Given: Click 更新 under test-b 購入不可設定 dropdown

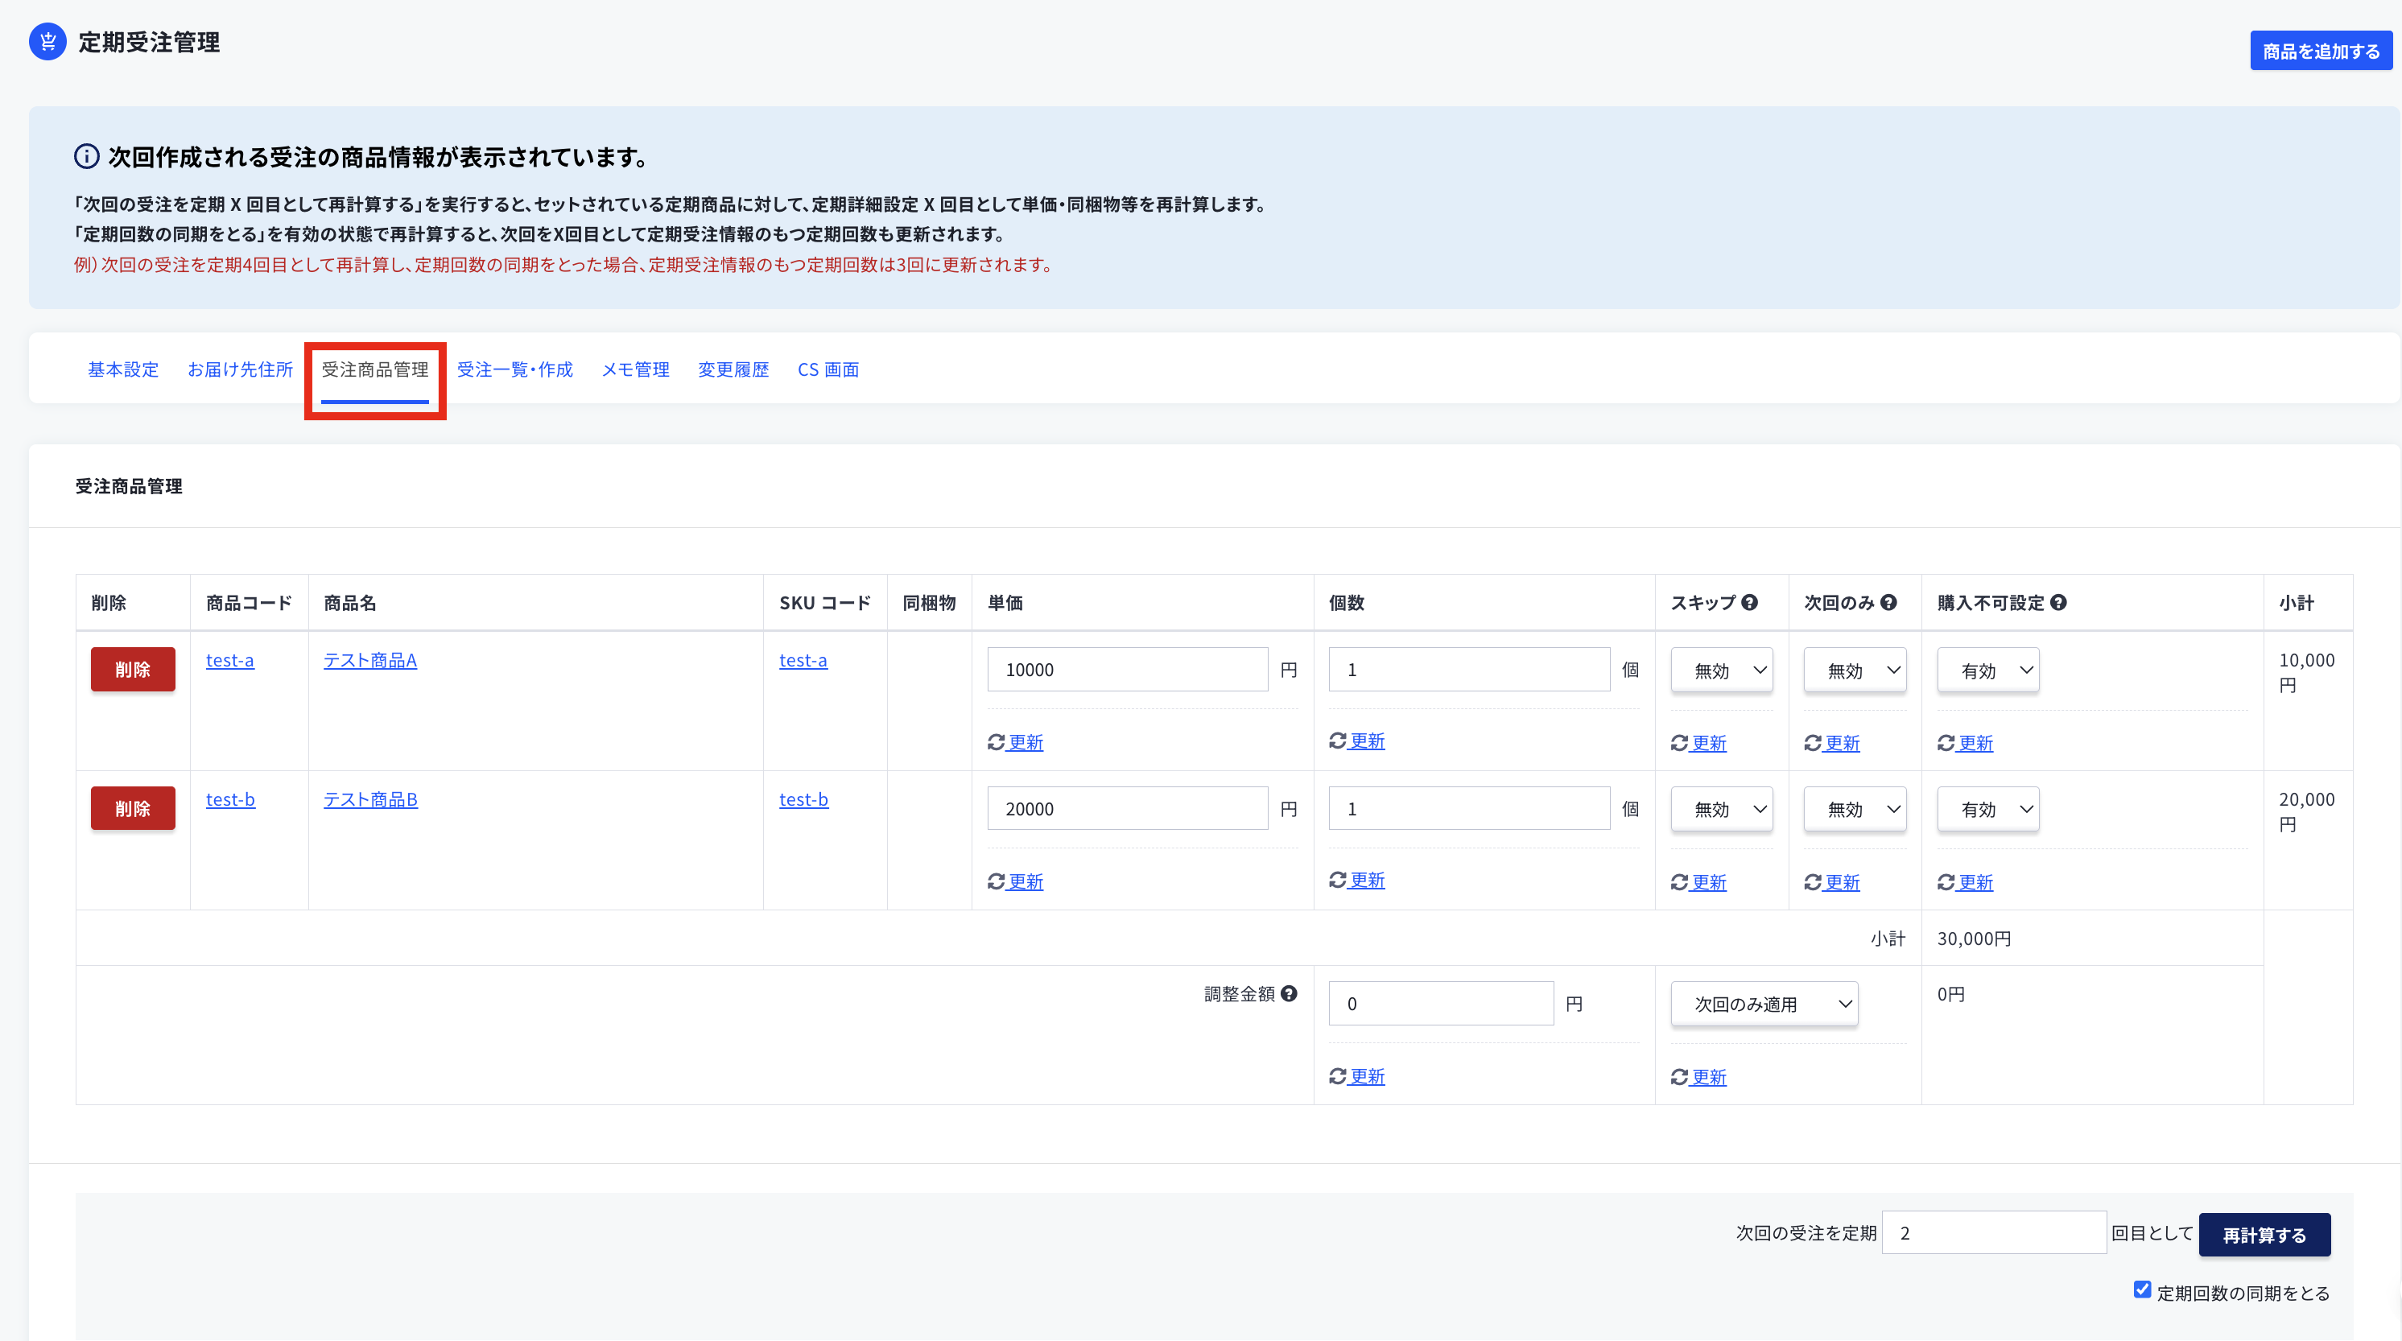Looking at the screenshot, I should point(1966,882).
